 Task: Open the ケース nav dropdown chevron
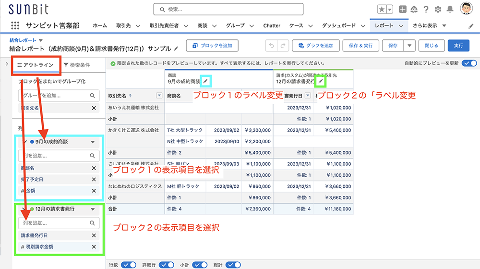(311, 26)
